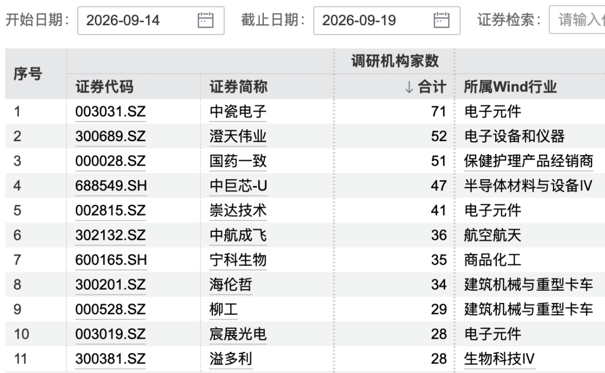Click 商品化工 industry link

coord(492,260)
